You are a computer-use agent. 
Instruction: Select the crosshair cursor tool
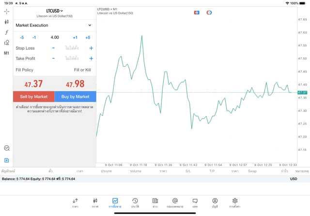point(7,12)
